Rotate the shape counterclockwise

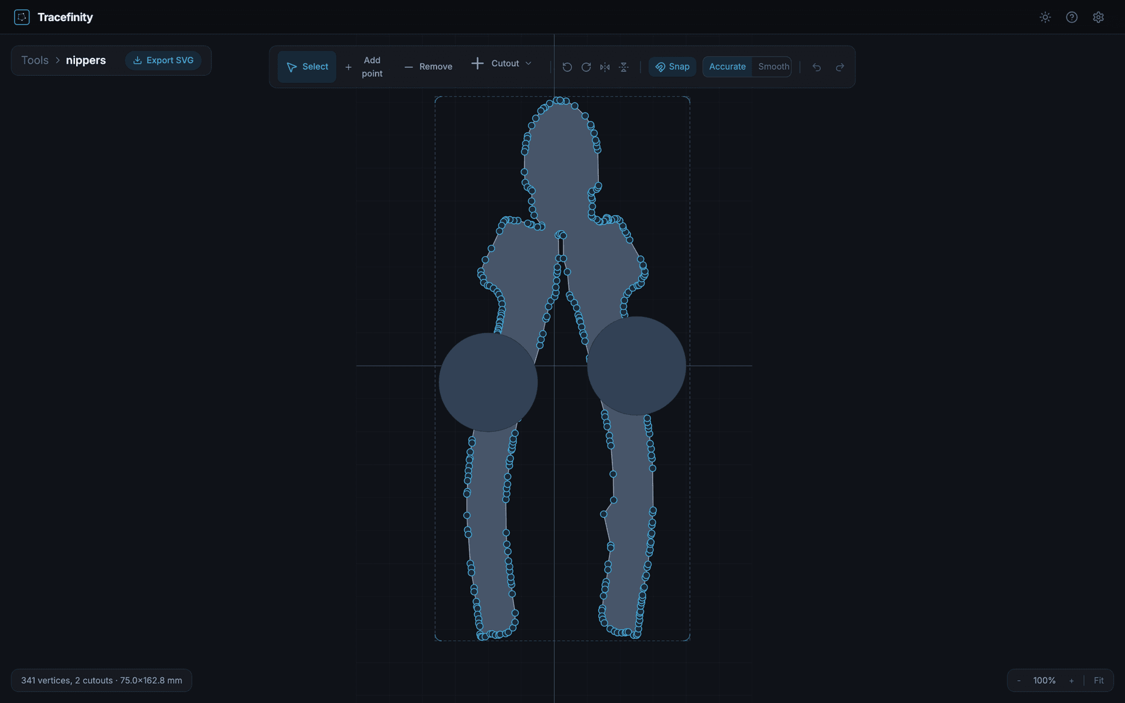click(x=567, y=67)
